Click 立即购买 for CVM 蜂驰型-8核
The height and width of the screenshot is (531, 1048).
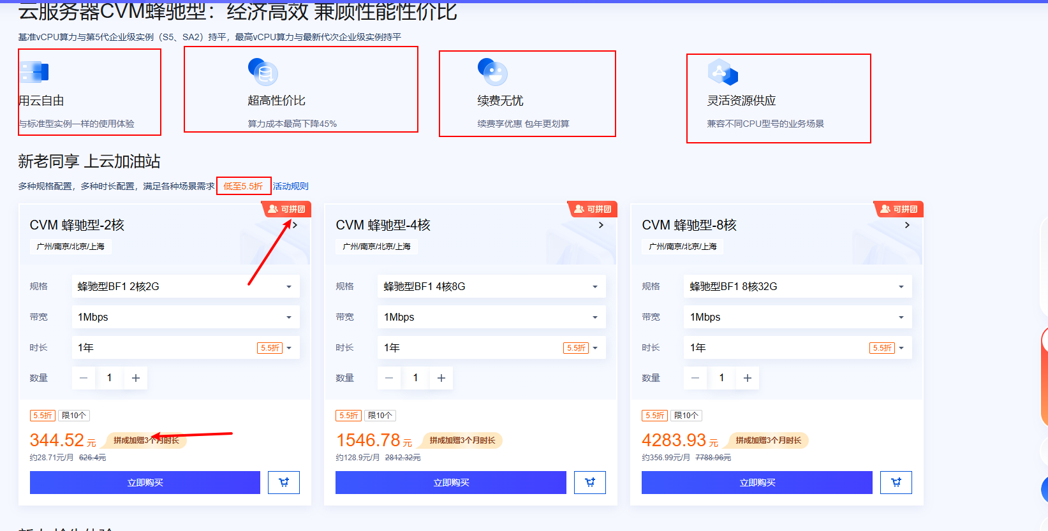pyautogui.click(x=757, y=483)
